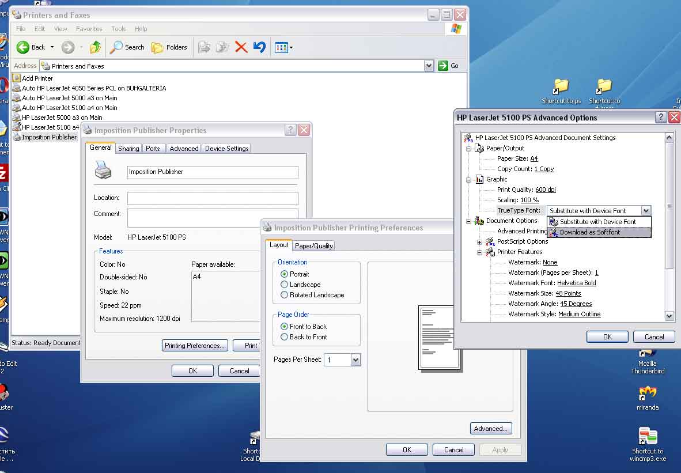Click the Printer Features tree node icon

click(x=490, y=252)
